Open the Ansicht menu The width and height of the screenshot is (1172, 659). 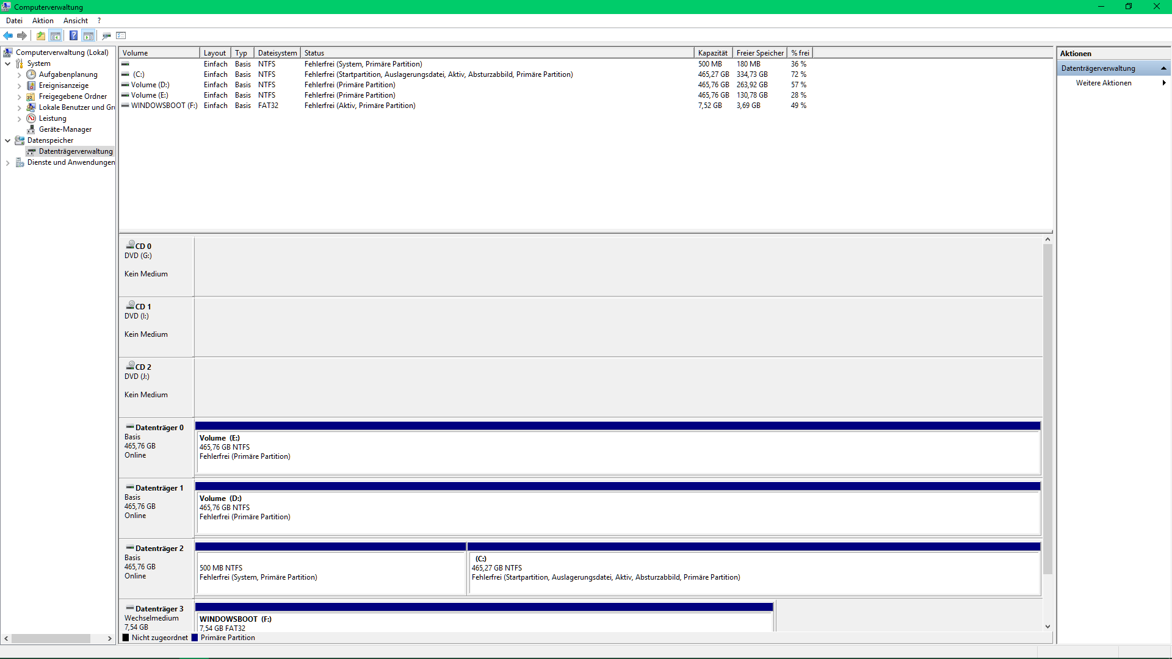coord(75,21)
